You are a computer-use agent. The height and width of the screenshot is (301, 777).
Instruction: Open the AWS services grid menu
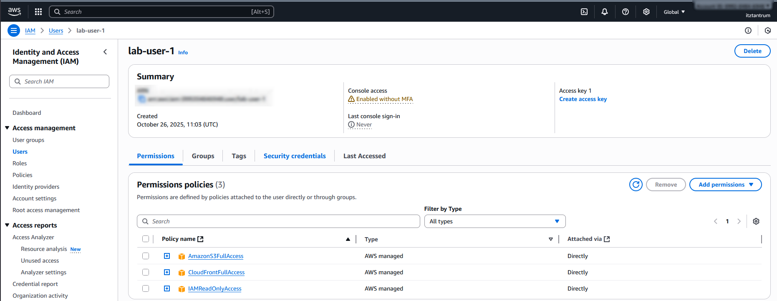pyautogui.click(x=38, y=12)
